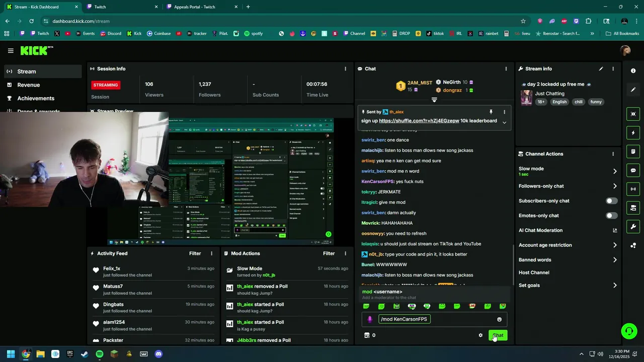Toggle Subscribers-only chat
Screen dimensions: 644x362
click(x=611, y=201)
